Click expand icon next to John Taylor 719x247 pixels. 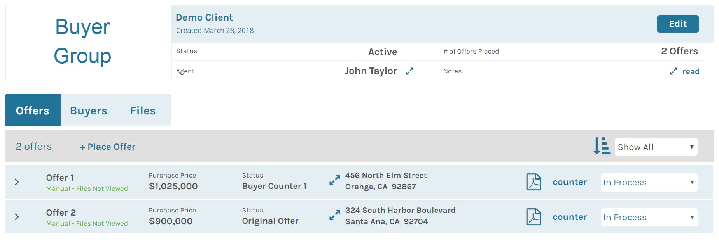pyautogui.click(x=409, y=71)
